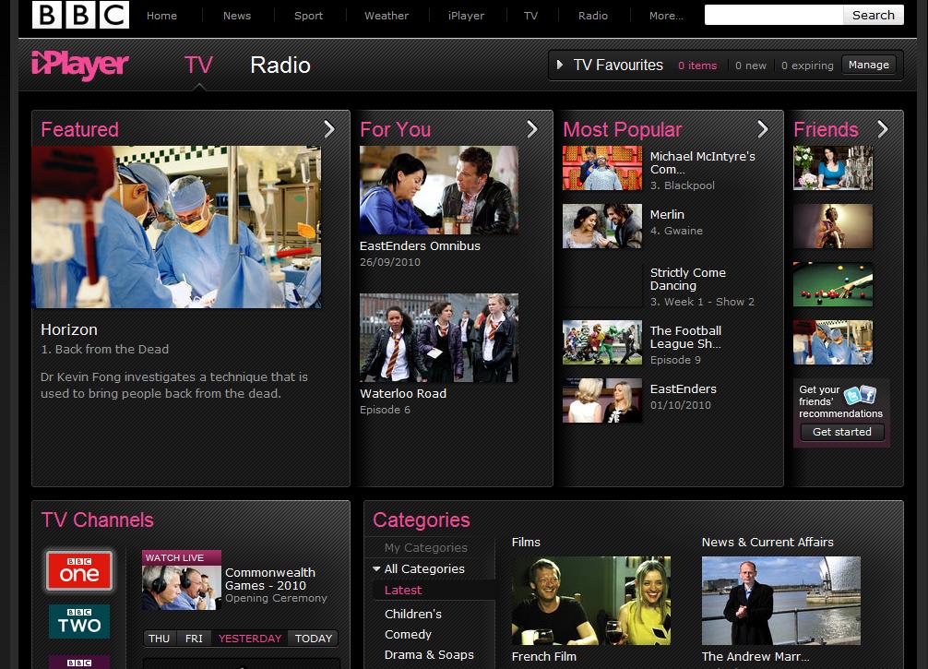The image size is (928, 669).
Task: Select the Comedy category
Action: (408, 634)
